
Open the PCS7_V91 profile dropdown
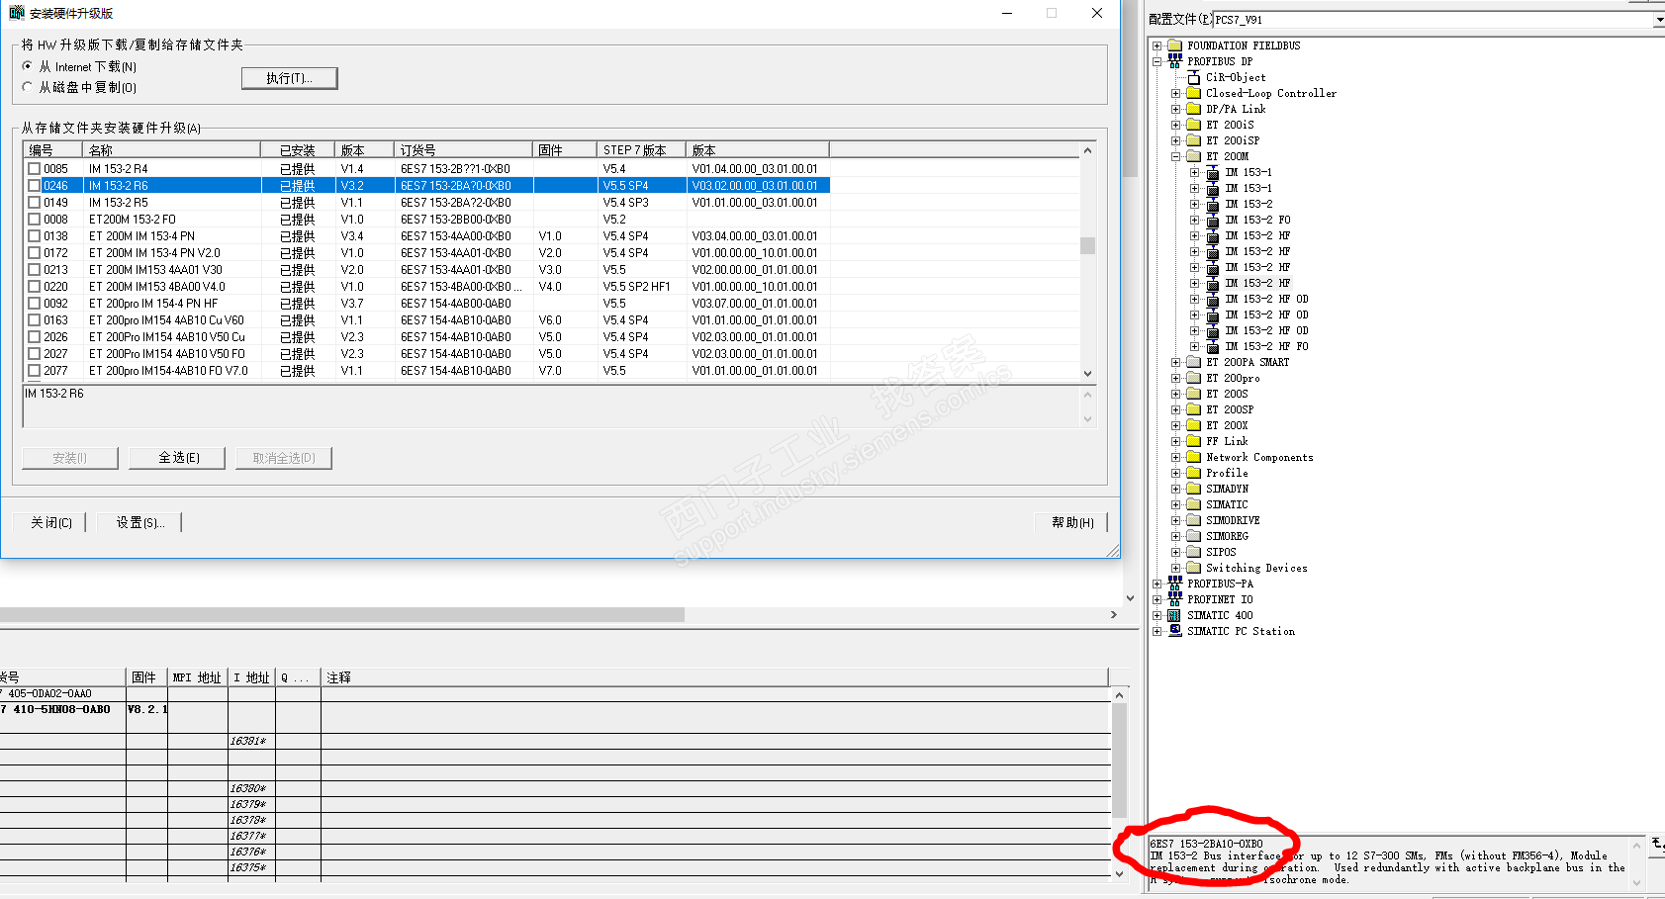(1658, 20)
